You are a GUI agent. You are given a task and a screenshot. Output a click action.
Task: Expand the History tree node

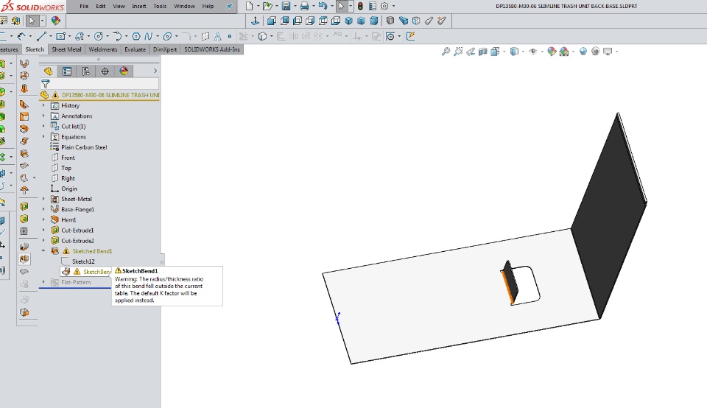pyautogui.click(x=43, y=105)
